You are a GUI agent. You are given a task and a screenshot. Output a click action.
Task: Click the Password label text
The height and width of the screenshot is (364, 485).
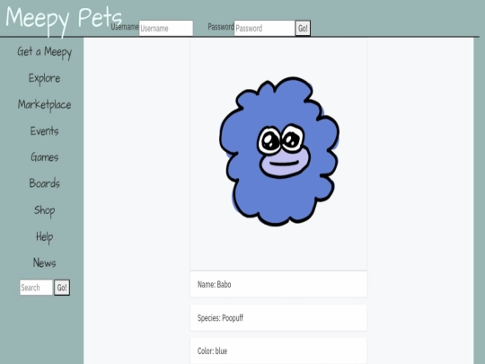pyautogui.click(x=221, y=27)
